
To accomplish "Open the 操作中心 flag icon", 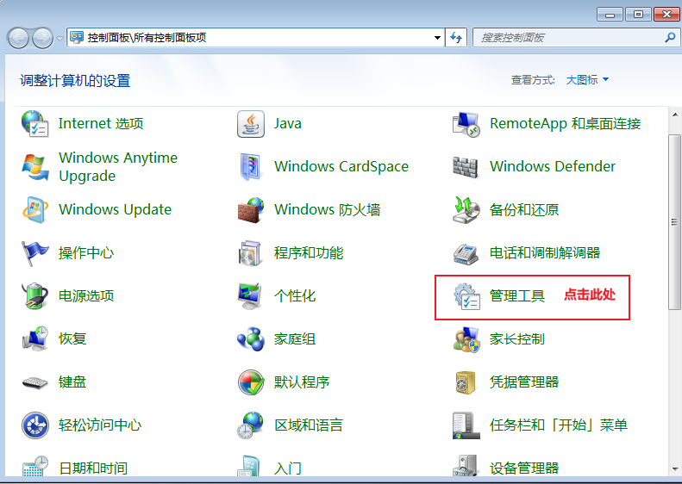I will click(34, 253).
